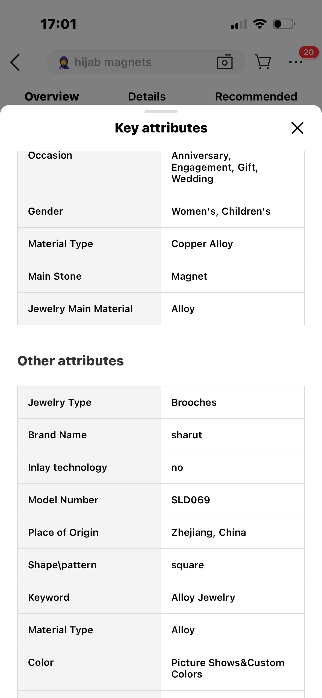Tap the Other attributes heading
Viewport: 322px width, 698px height.
click(70, 361)
